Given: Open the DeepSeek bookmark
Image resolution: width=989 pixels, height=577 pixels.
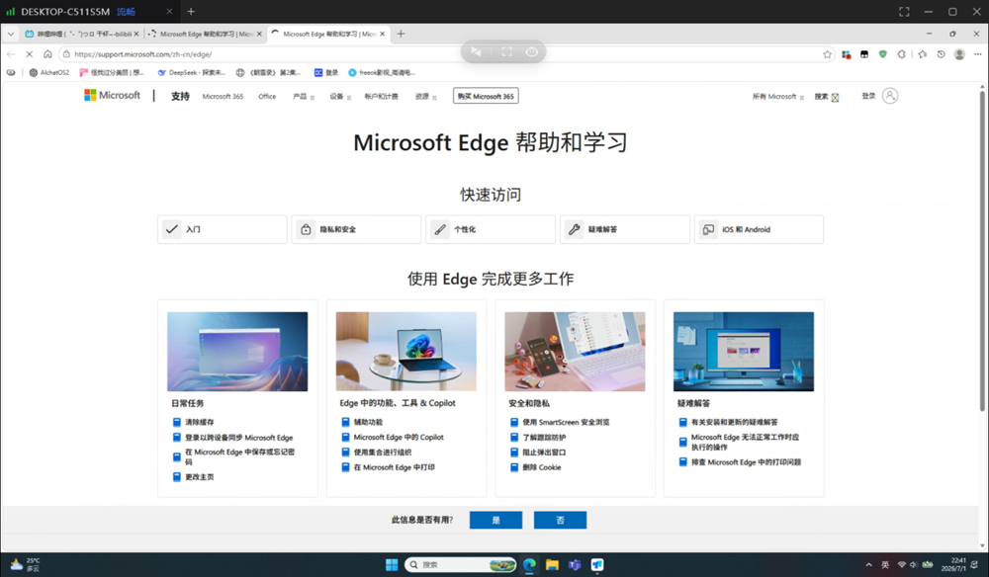Looking at the screenshot, I should click(x=192, y=72).
